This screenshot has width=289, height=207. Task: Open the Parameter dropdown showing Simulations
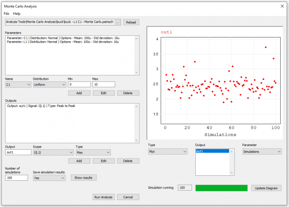(x=262, y=151)
